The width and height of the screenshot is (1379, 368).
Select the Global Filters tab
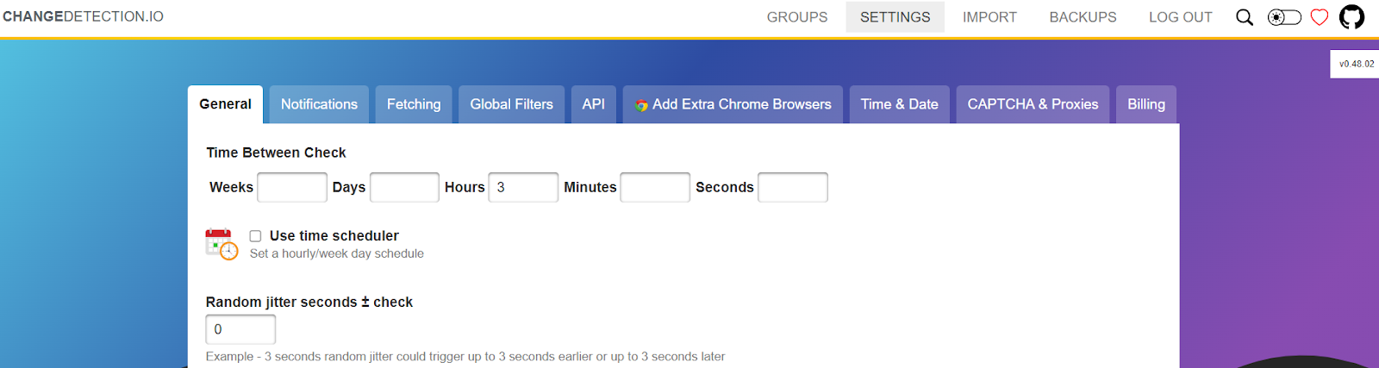click(x=511, y=104)
